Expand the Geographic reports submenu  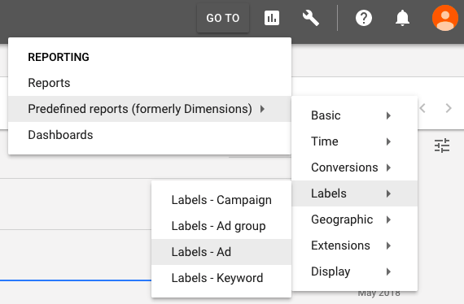354,219
